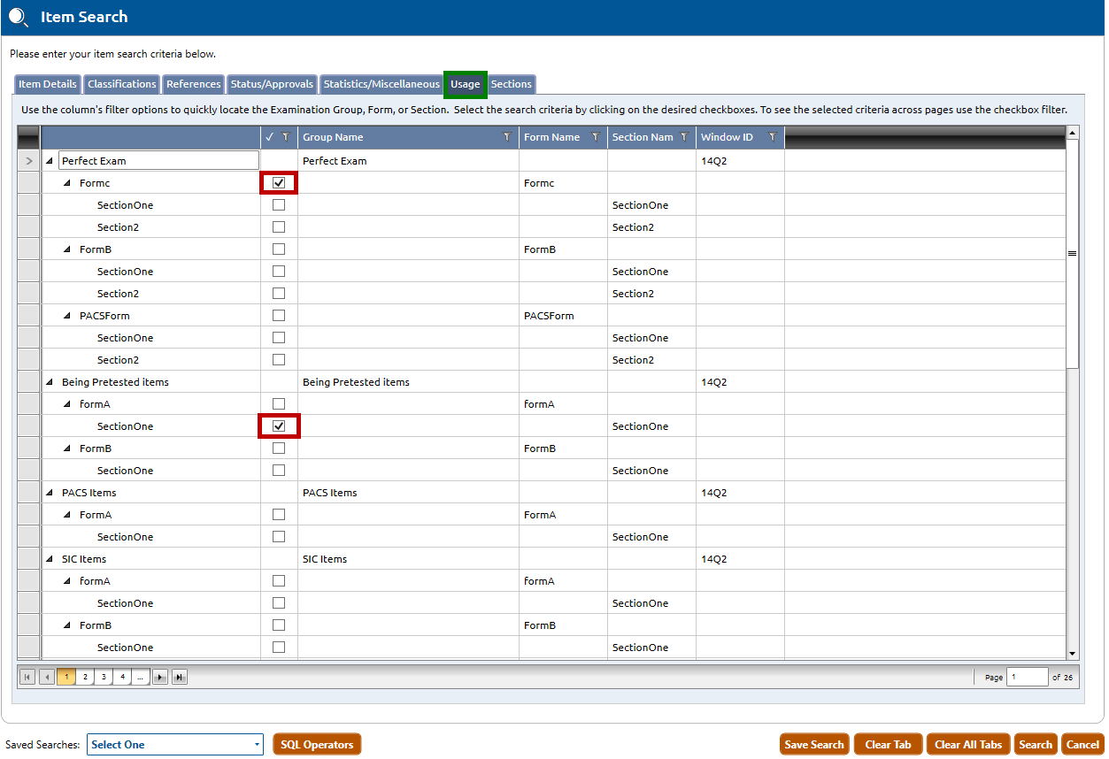Switch to the Classifications tab

tap(122, 85)
